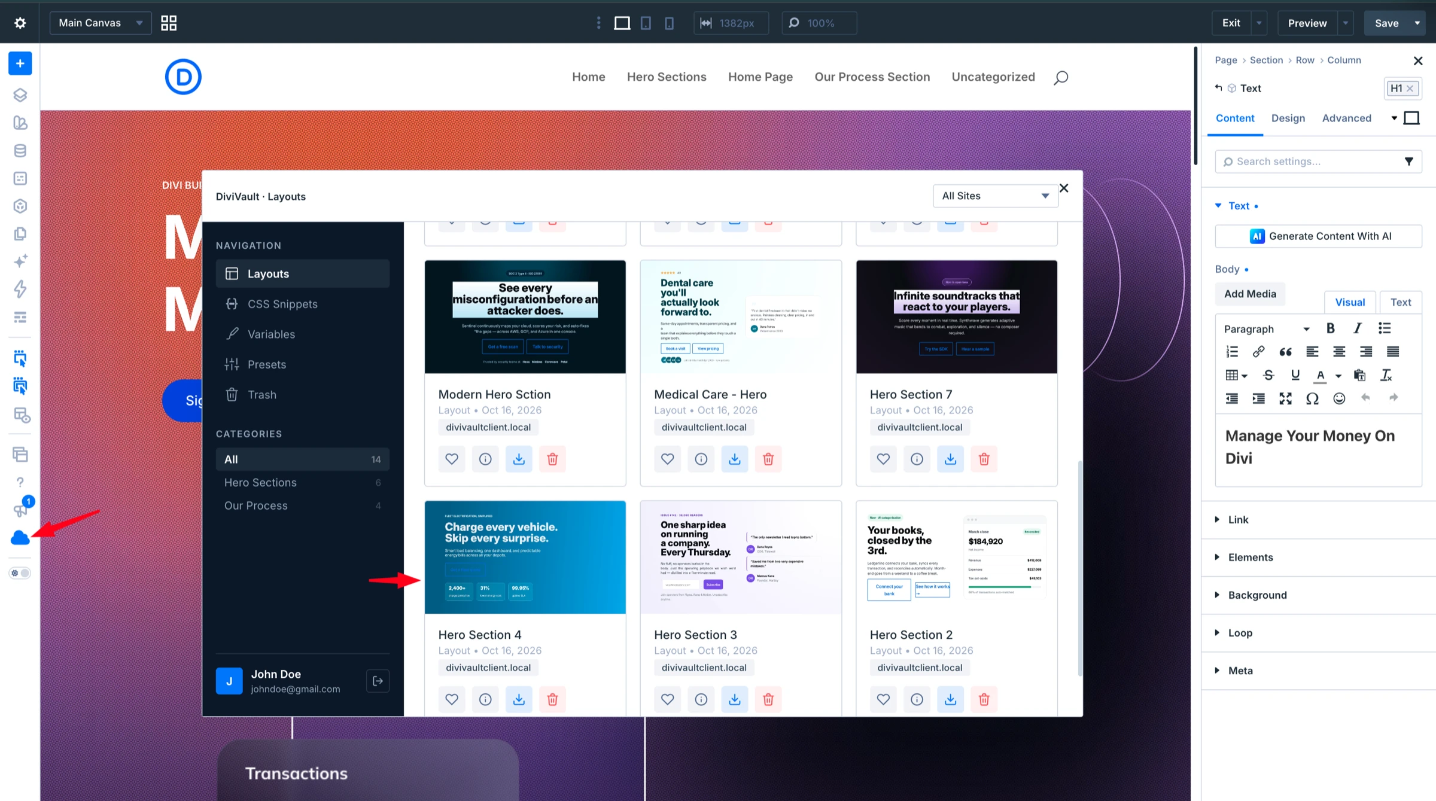This screenshot has height=801, width=1436.
Task: Toggle ordered list in the body editor
Action: click(x=1231, y=352)
